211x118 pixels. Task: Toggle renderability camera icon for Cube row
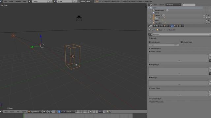pyautogui.click(x=209, y=18)
